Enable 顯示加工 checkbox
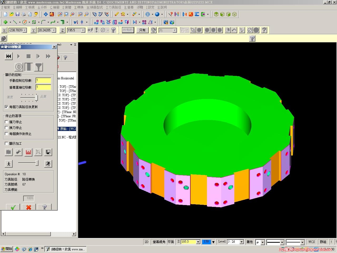This screenshot has height=253, width=337. click(x=7, y=143)
